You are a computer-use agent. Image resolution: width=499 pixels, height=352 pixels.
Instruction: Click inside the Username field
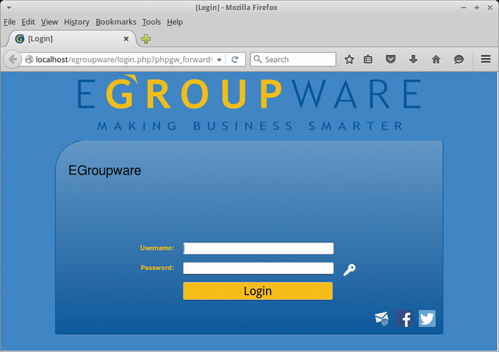point(258,248)
